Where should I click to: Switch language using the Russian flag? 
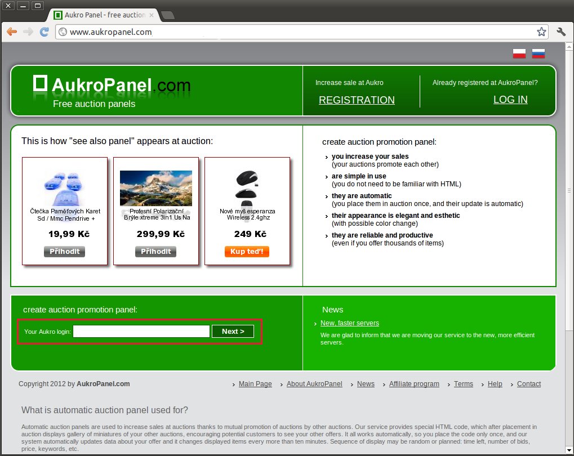point(538,53)
